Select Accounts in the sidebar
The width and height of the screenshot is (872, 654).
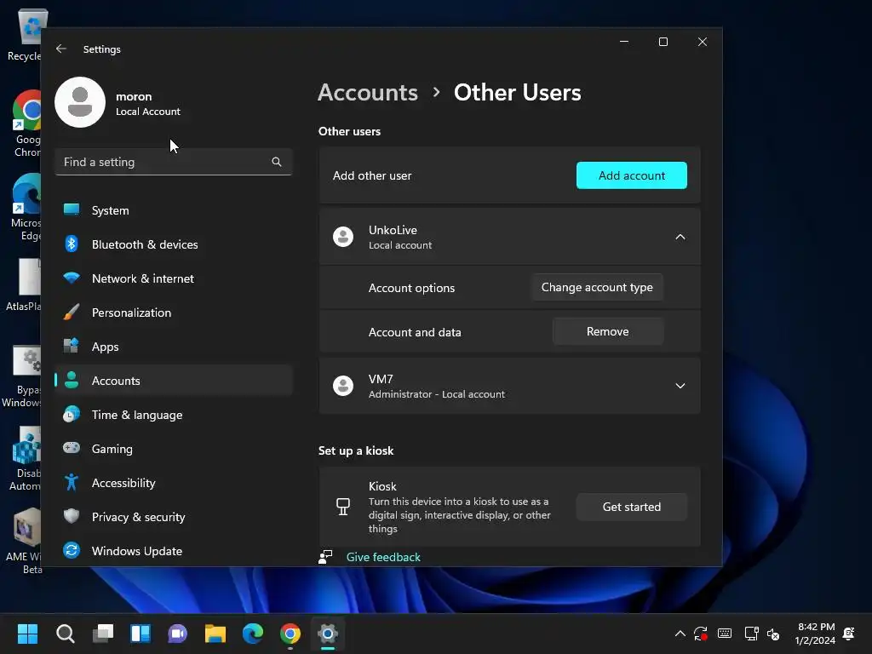174,381
